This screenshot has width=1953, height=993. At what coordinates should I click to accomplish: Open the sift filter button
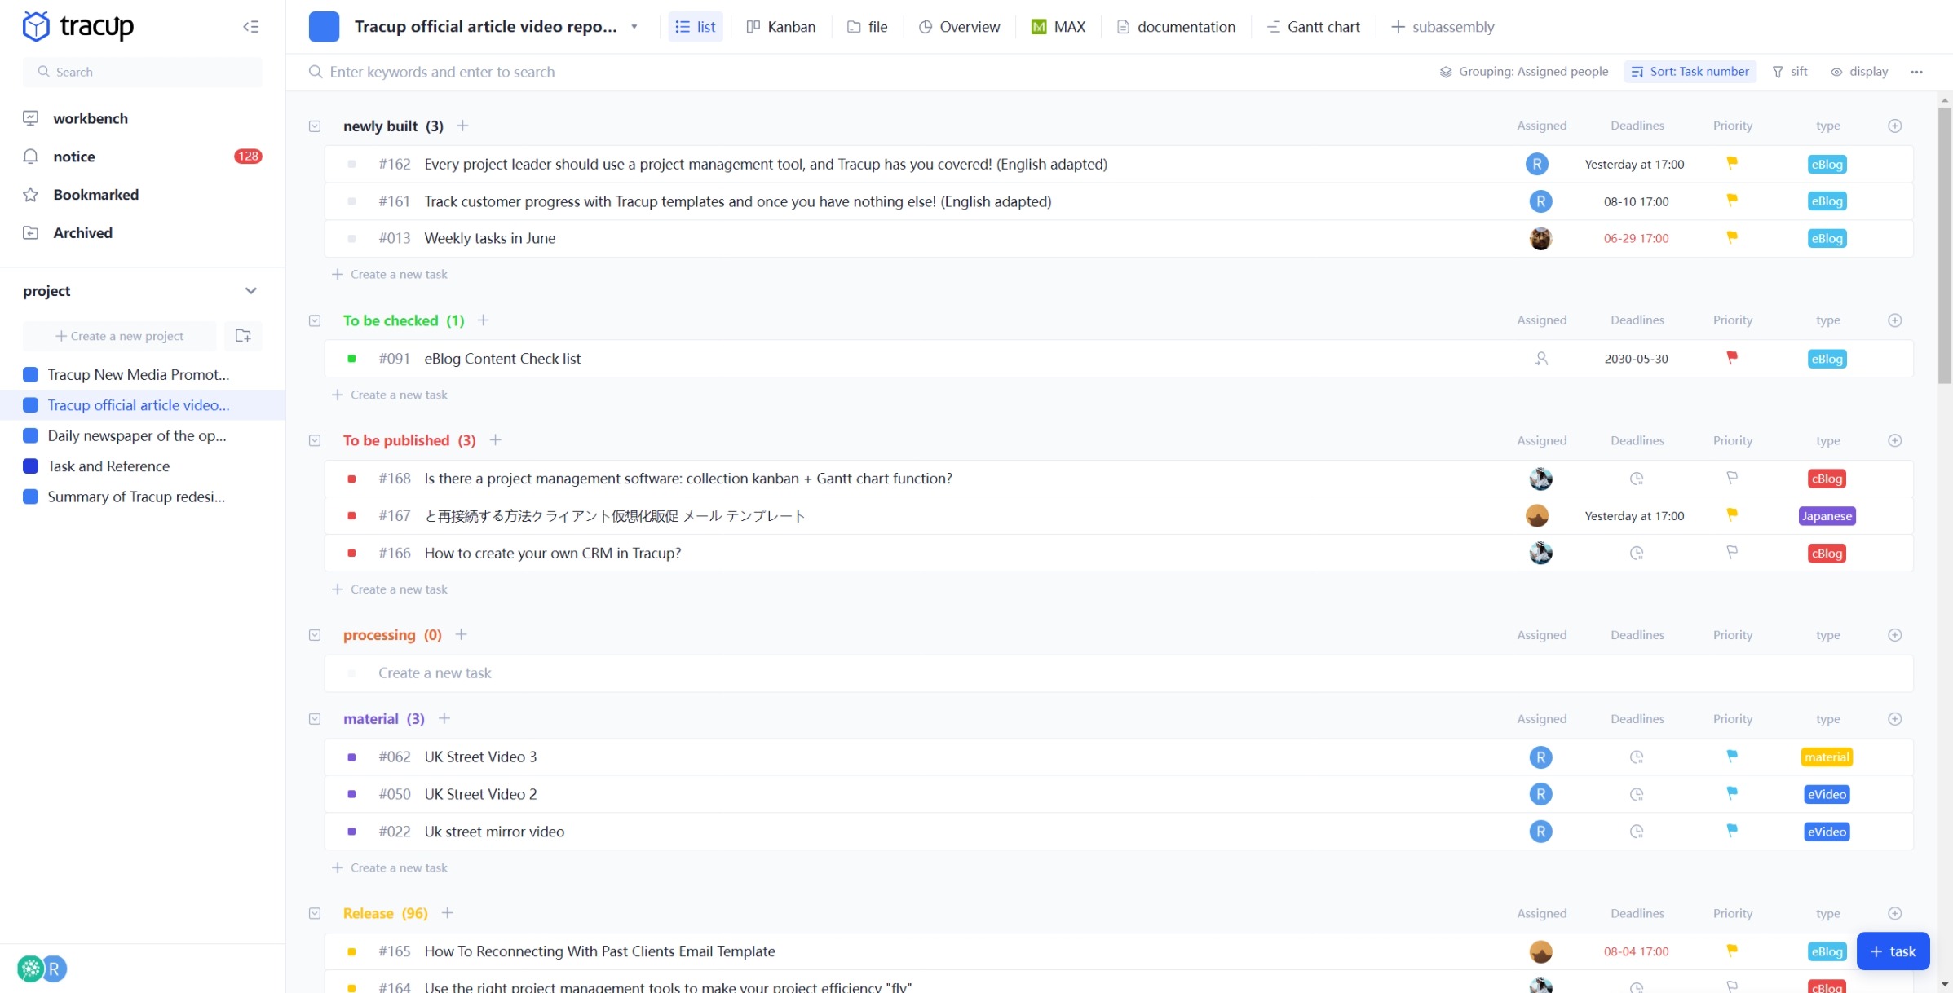coord(1790,72)
